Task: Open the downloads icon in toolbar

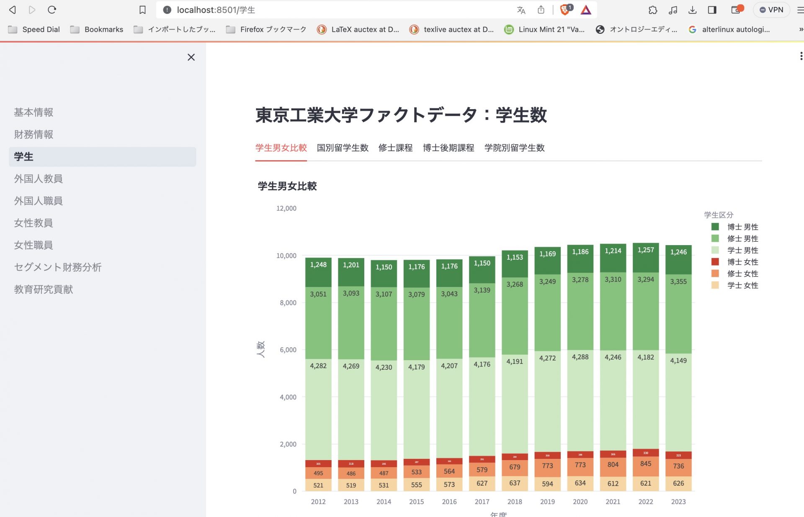Action: [x=693, y=10]
